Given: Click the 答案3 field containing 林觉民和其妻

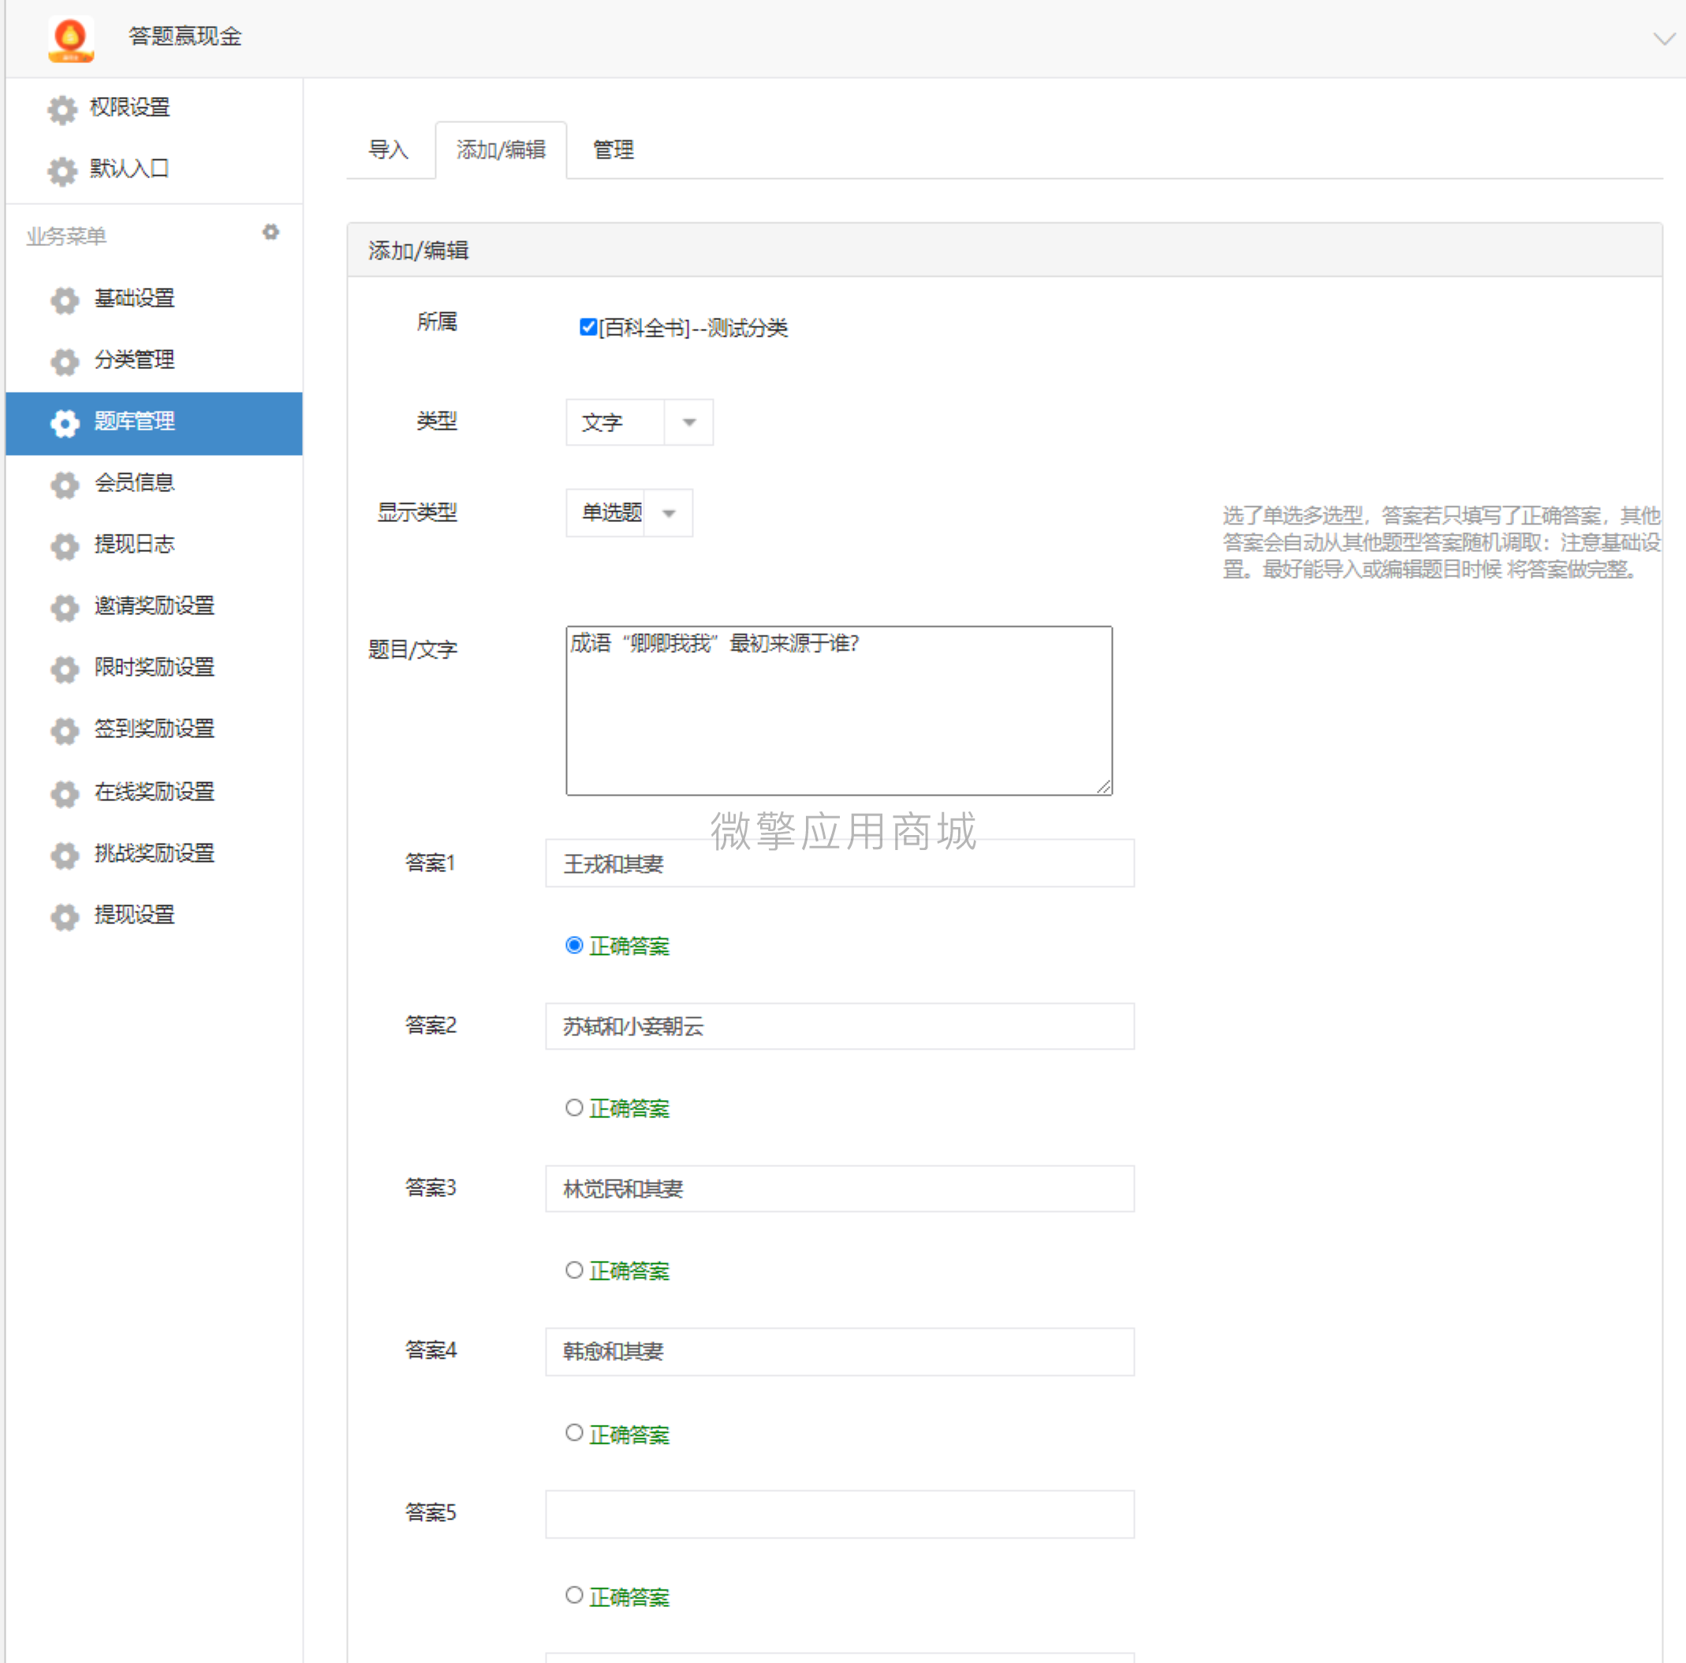Looking at the screenshot, I should pyautogui.click(x=840, y=1188).
